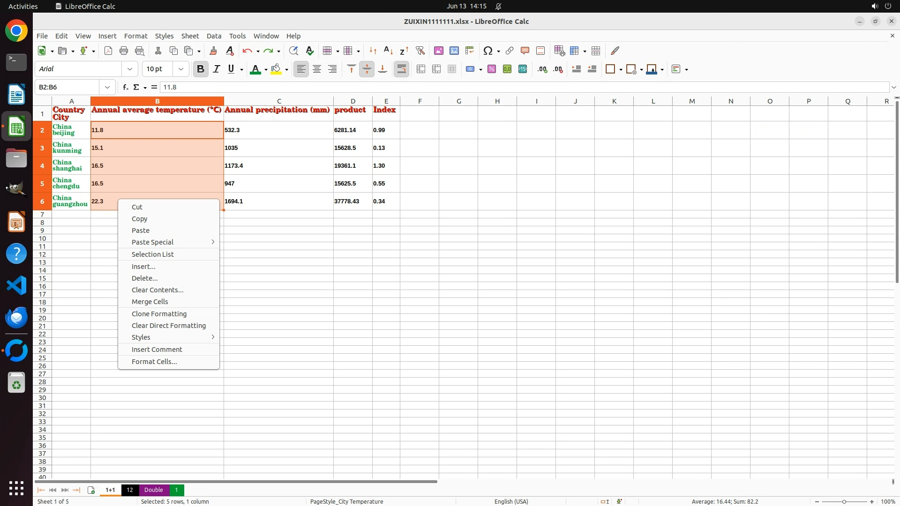Click the Insert Special Character omega icon
Viewport: 900px width, 506px height.
(x=487, y=51)
